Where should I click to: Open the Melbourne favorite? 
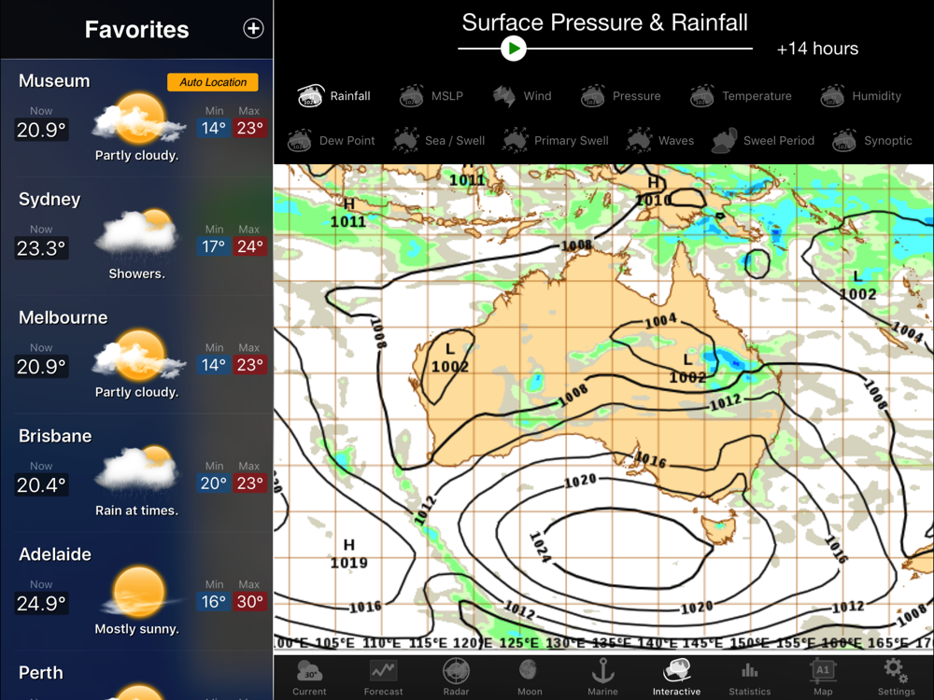point(136,354)
